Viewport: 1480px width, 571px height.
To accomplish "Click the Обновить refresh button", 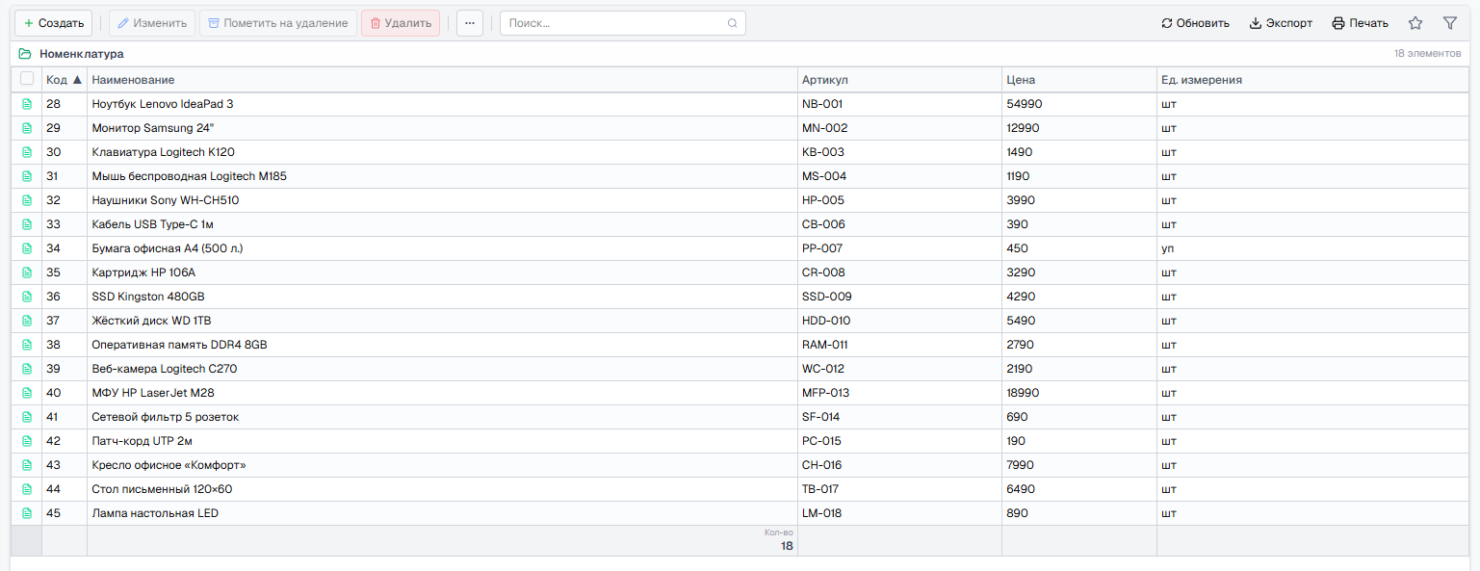I will [1195, 23].
